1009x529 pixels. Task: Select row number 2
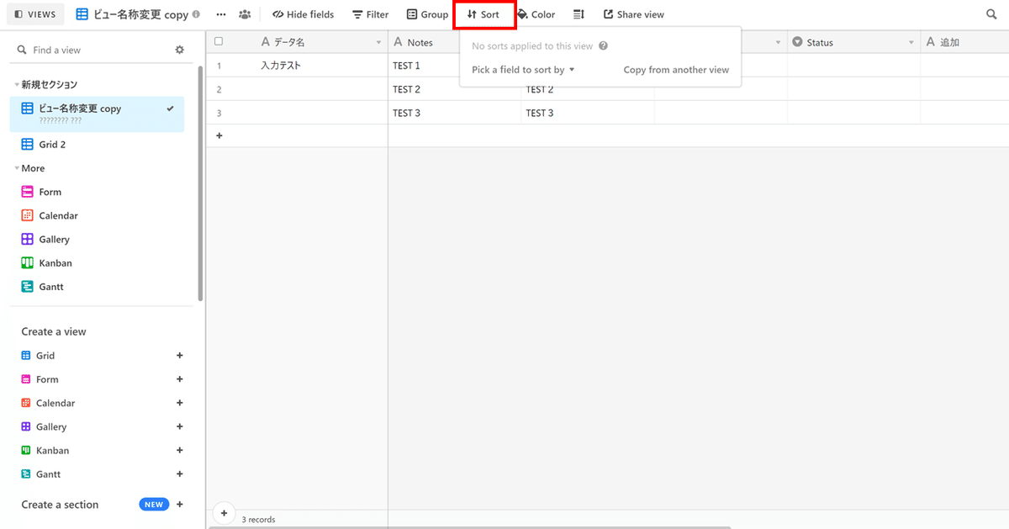(219, 89)
